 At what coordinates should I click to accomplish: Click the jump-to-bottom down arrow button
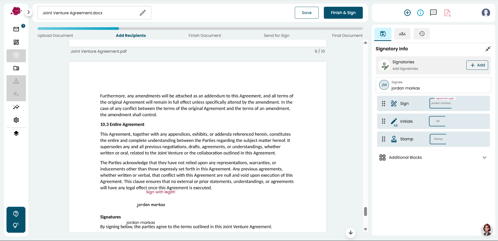[351, 232]
